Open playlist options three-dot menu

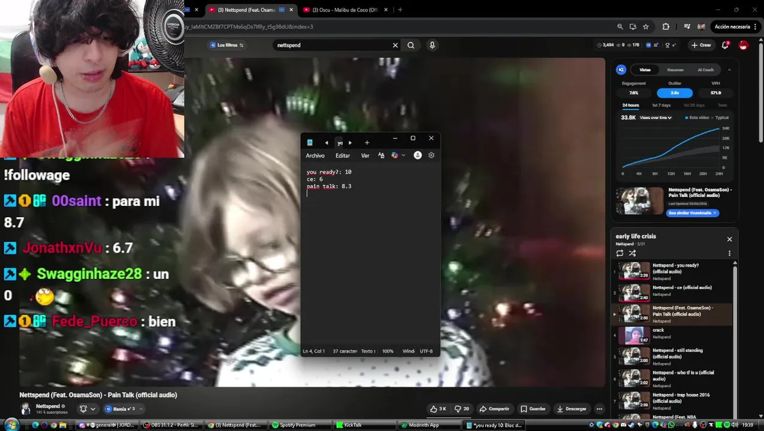point(729,253)
